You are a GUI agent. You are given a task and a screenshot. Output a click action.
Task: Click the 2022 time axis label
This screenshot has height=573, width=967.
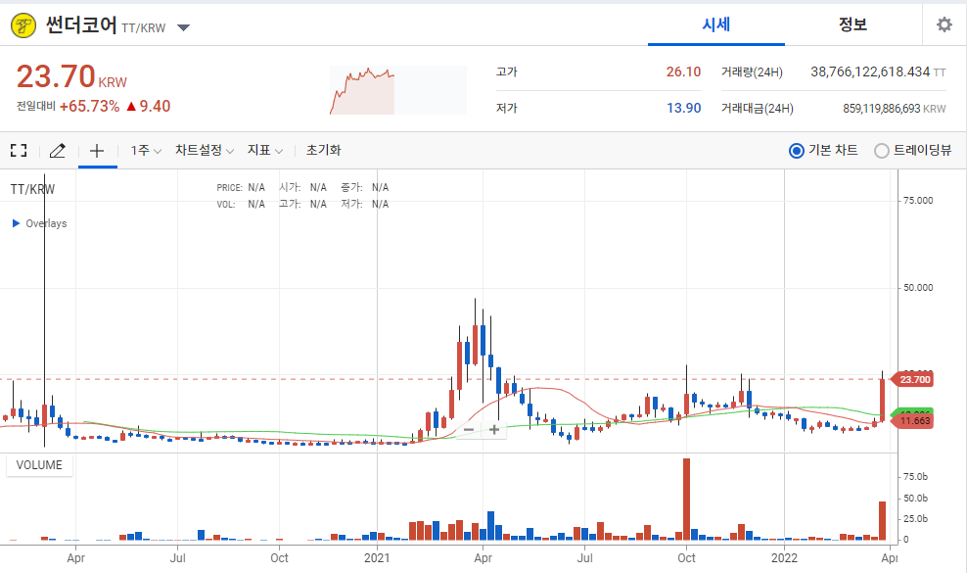[784, 558]
